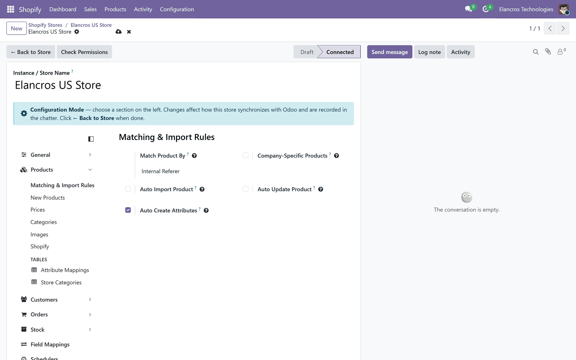Viewport: 576px width, 360px height.
Task: Select the Connected status stage
Action: (x=340, y=52)
